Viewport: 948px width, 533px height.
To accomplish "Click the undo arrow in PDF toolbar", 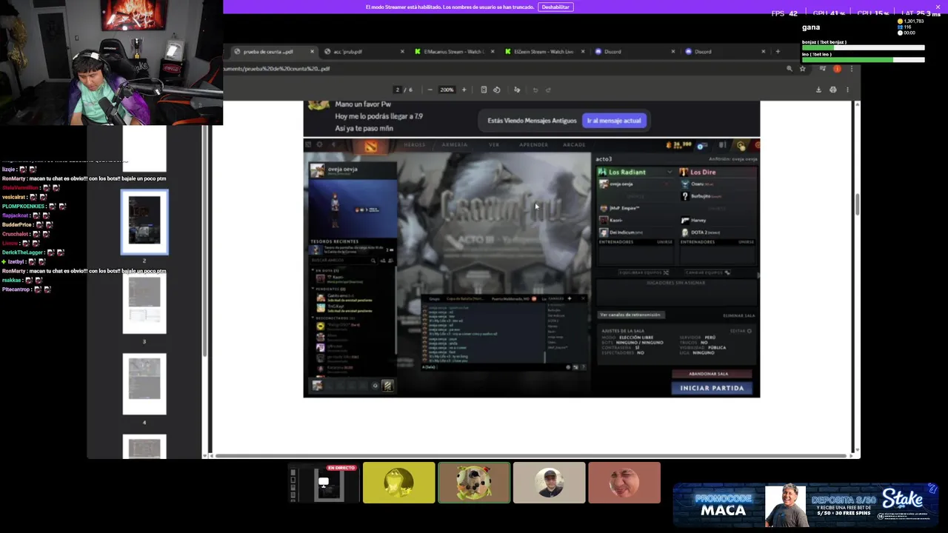I will (x=535, y=90).
